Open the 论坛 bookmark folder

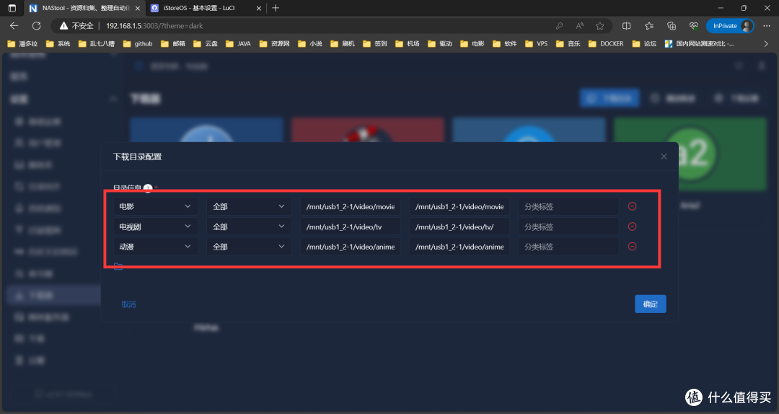pyautogui.click(x=644, y=44)
